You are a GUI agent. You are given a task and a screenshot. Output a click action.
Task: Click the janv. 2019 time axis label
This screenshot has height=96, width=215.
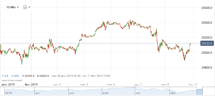8,84
